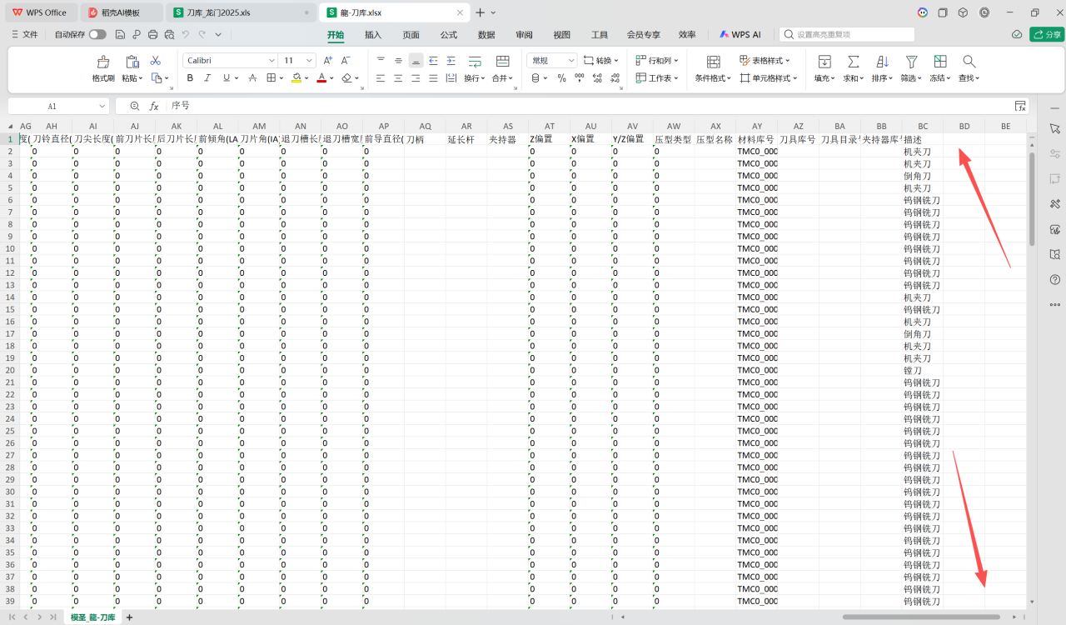The height and width of the screenshot is (625, 1066).
Task: Expand the quick access toolbar customize chevron
Action: [218, 35]
